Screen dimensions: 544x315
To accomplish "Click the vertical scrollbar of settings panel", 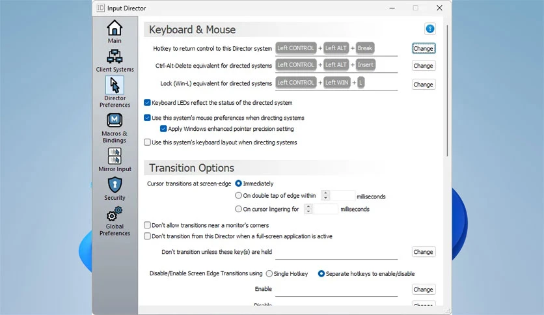I will coord(447,90).
